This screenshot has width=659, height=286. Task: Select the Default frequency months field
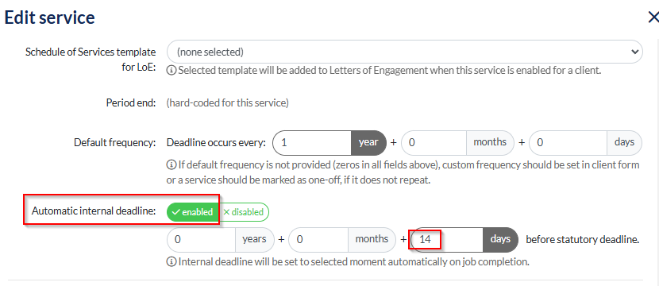[x=434, y=142]
